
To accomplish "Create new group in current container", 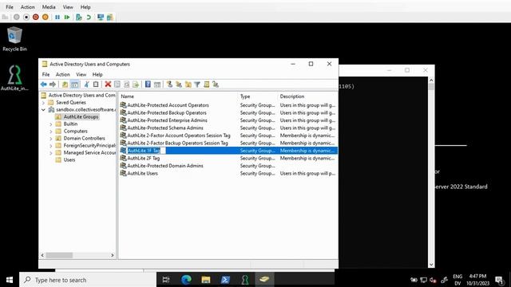I will coord(179,85).
